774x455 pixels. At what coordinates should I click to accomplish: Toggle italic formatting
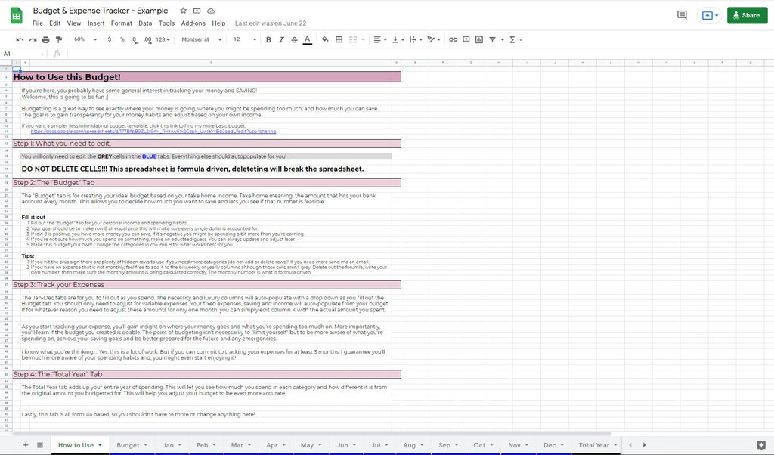tap(281, 39)
